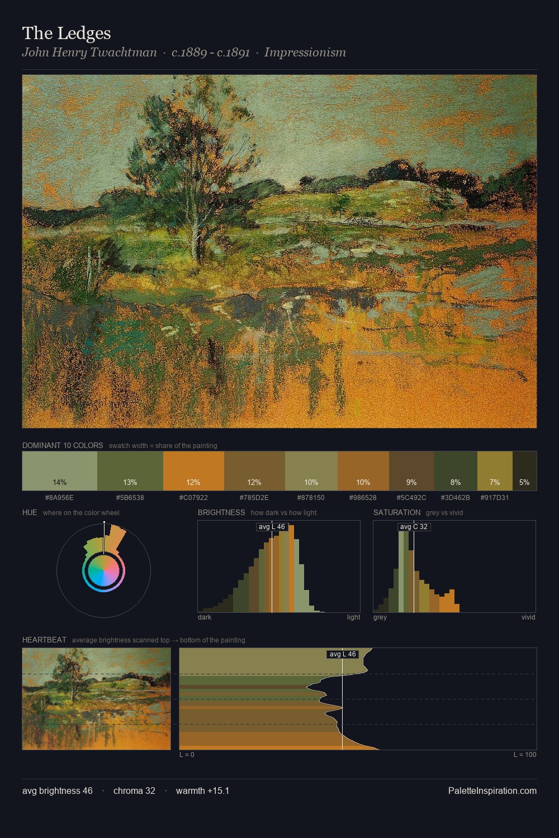Click the 'L = 0' axis label
Screen dimensions: 559x838
click(x=187, y=755)
